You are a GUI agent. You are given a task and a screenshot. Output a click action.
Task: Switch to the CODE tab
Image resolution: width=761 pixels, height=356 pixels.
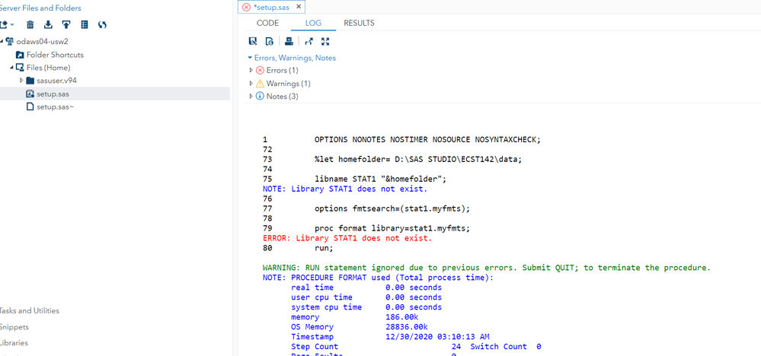(267, 23)
